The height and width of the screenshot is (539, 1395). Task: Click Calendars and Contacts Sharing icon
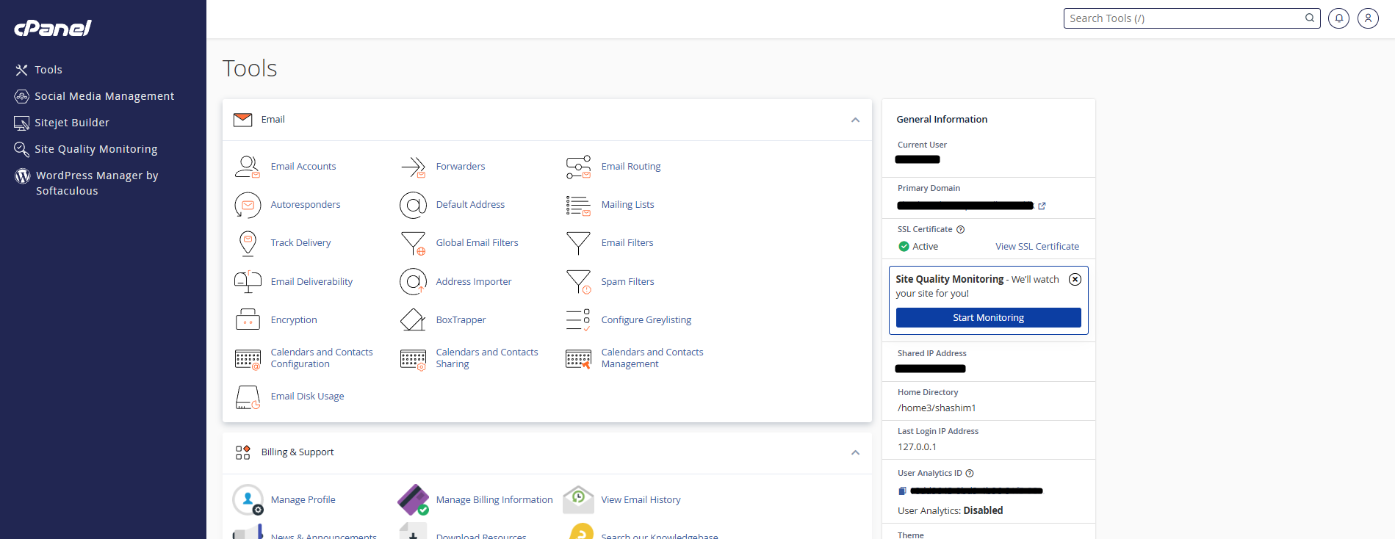pyautogui.click(x=413, y=358)
